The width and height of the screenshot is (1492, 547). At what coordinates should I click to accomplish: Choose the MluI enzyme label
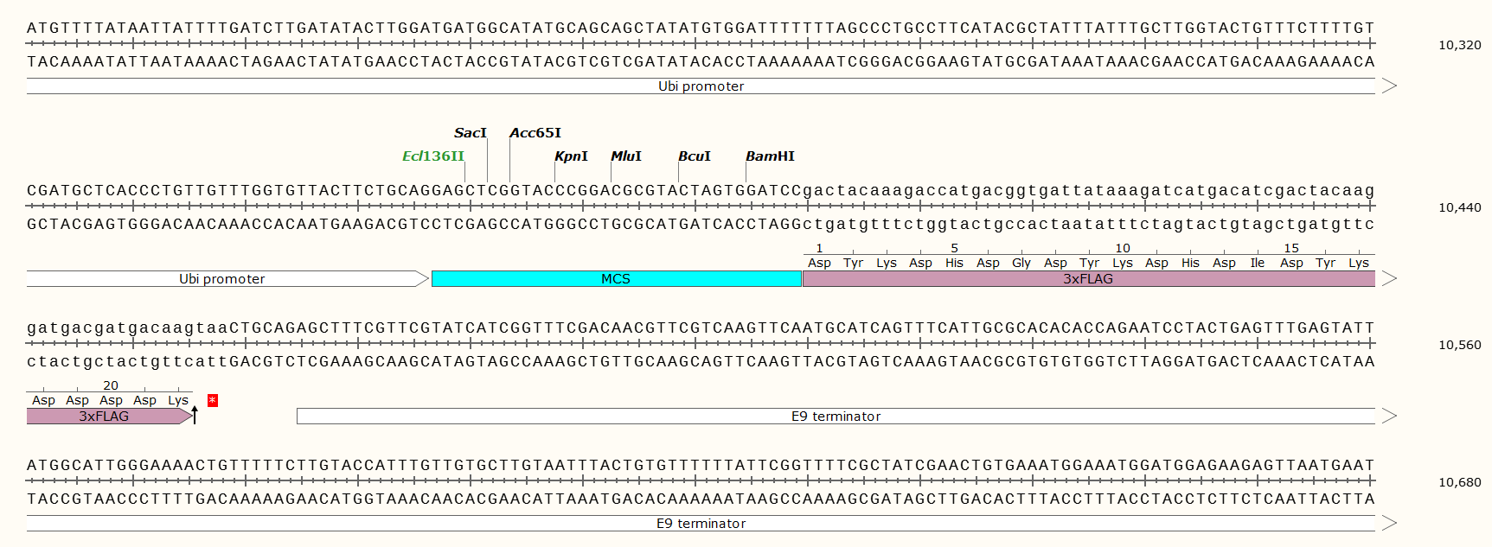626,156
